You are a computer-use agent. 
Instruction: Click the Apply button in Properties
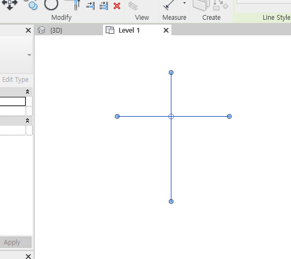tap(15, 242)
